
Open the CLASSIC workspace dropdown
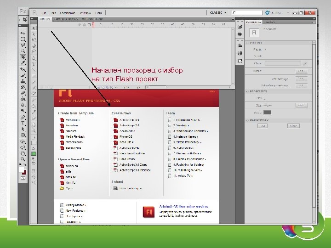click(x=218, y=13)
